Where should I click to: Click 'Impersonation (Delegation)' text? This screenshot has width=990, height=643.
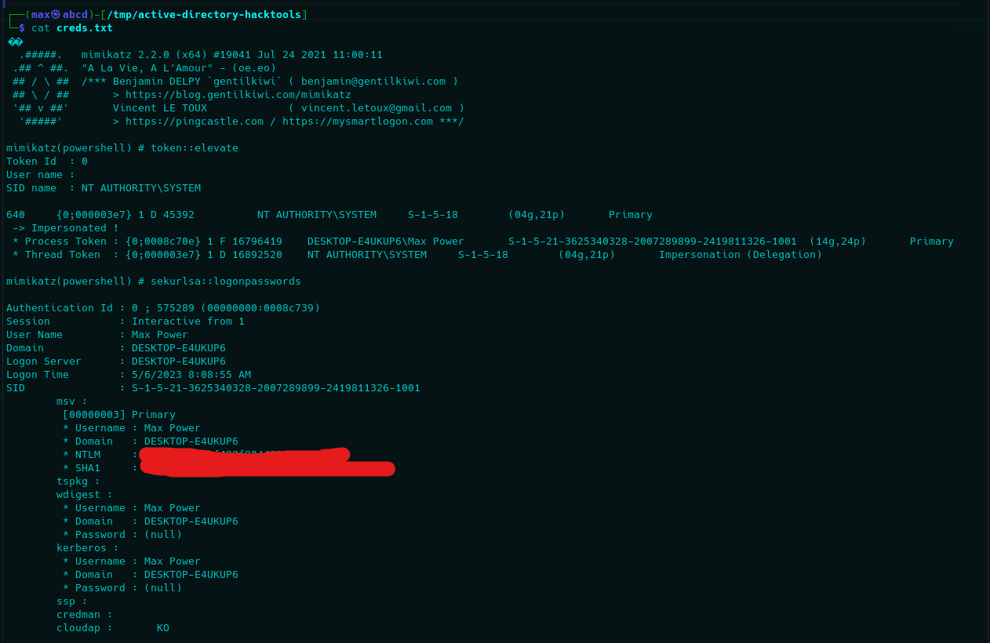(741, 255)
